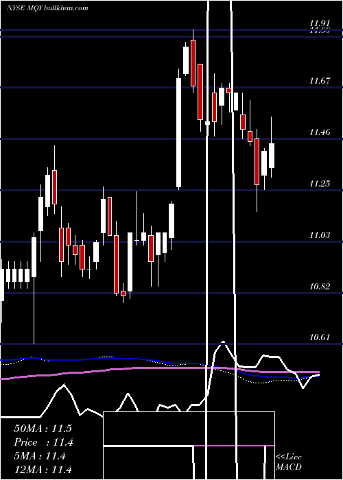The height and width of the screenshot is (480, 343).
Task: Select the 11.46 price level label
Action: click(320, 132)
